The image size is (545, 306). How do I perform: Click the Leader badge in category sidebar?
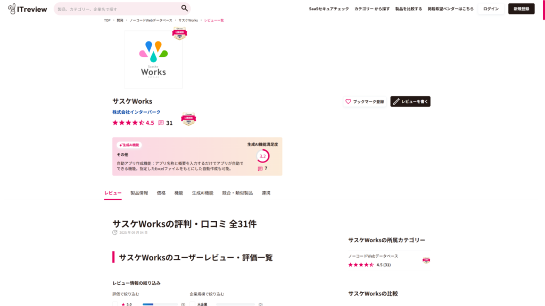pos(426,260)
